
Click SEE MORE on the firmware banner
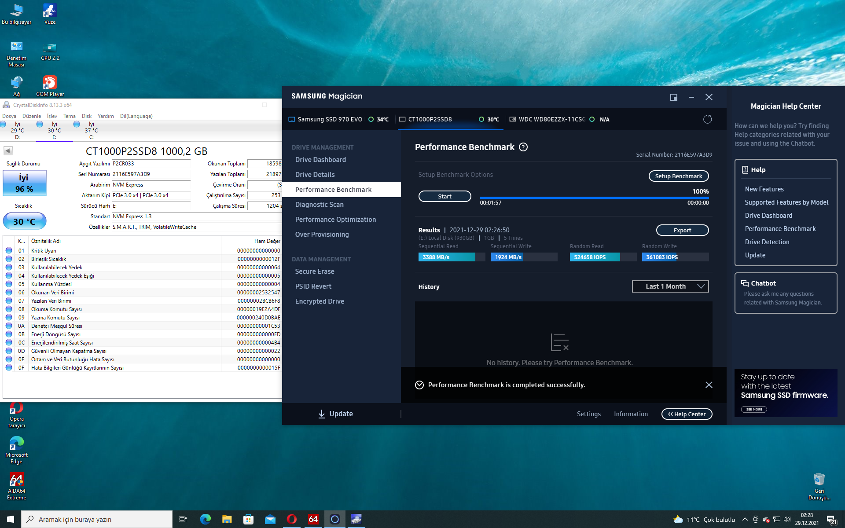[x=754, y=409]
